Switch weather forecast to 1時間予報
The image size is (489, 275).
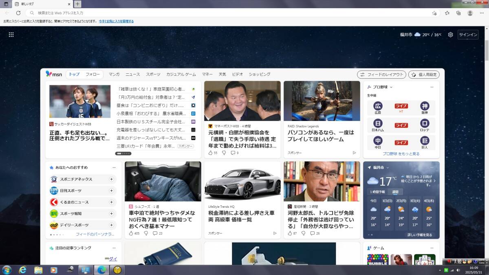coord(378,192)
